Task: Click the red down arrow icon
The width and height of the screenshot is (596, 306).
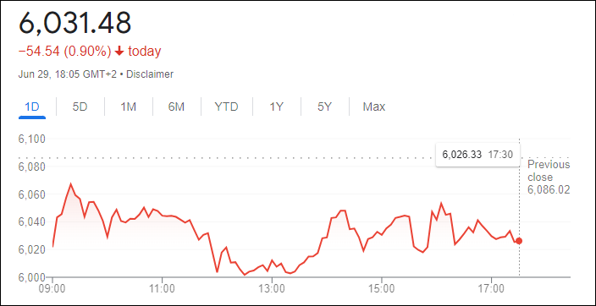Action: tap(119, 52)
